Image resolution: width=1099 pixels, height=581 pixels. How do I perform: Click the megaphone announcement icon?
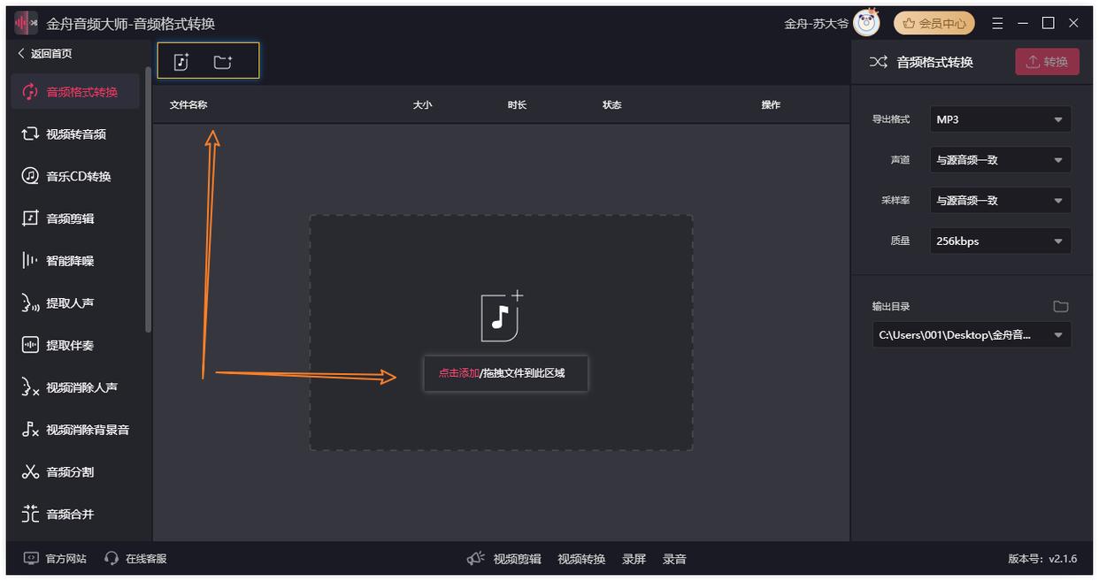click(476, 558)
